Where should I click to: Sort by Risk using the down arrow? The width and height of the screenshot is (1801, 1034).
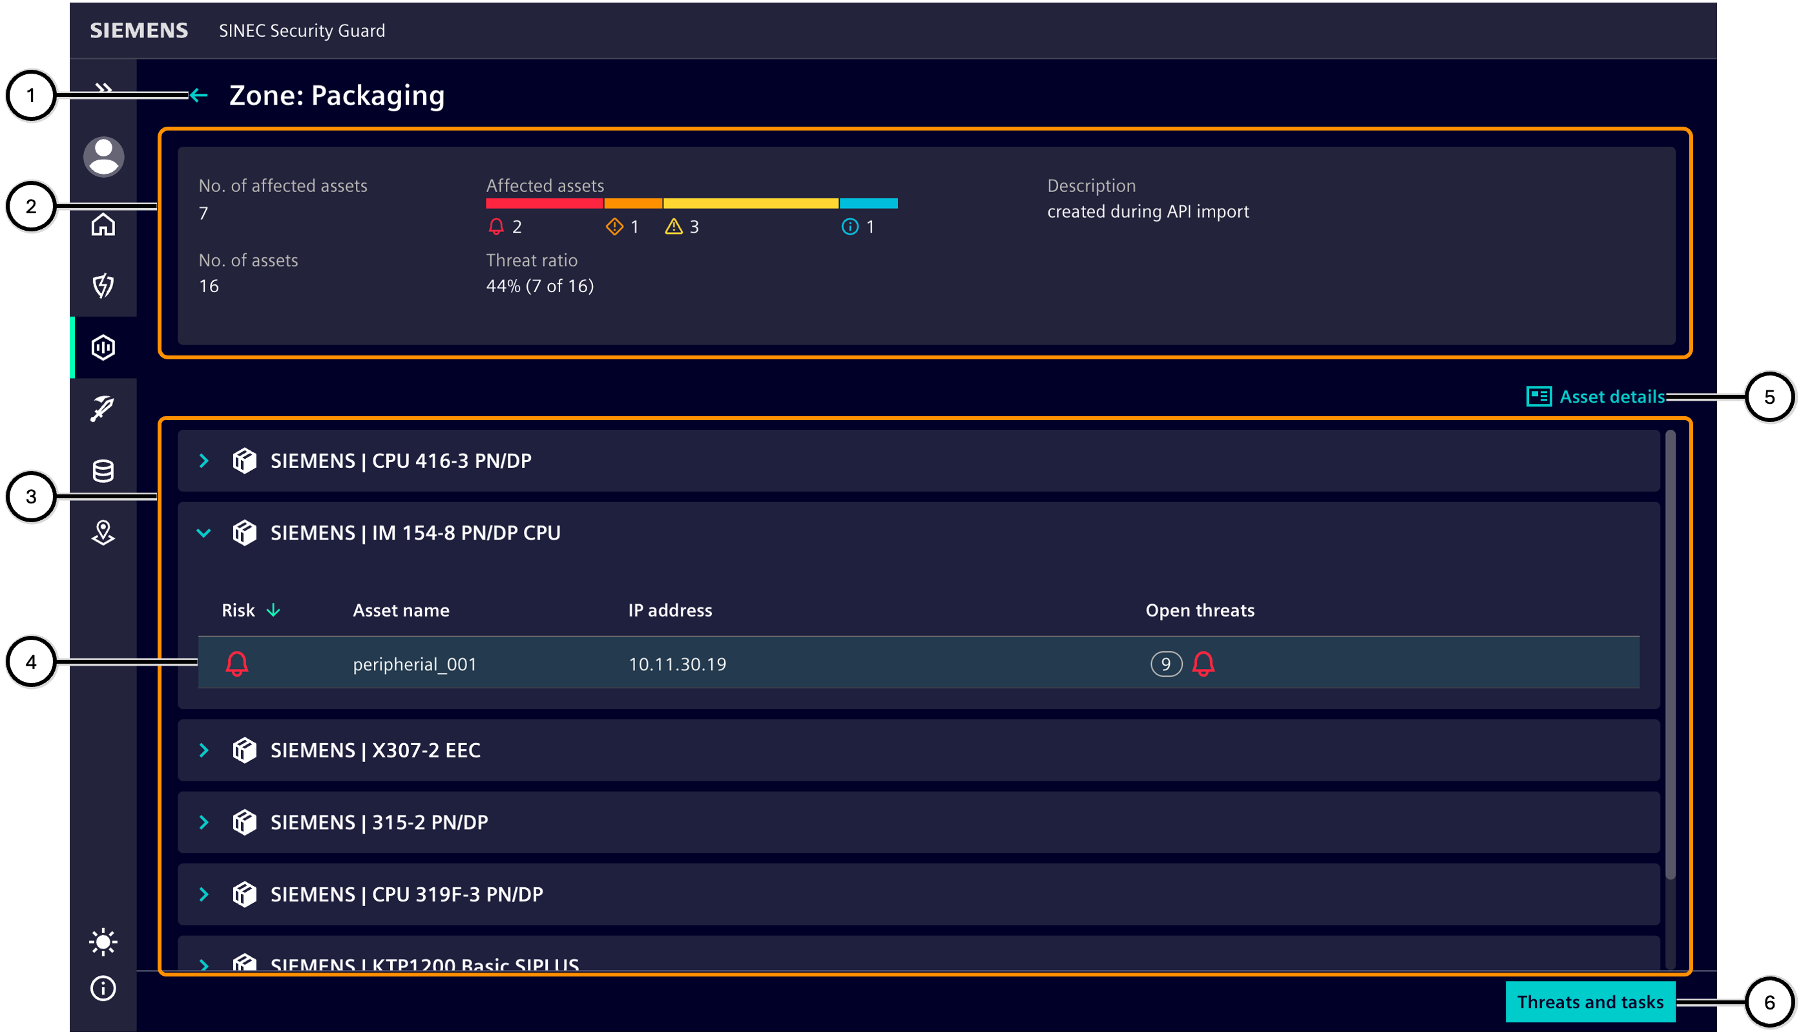click(x=273, y=610)
